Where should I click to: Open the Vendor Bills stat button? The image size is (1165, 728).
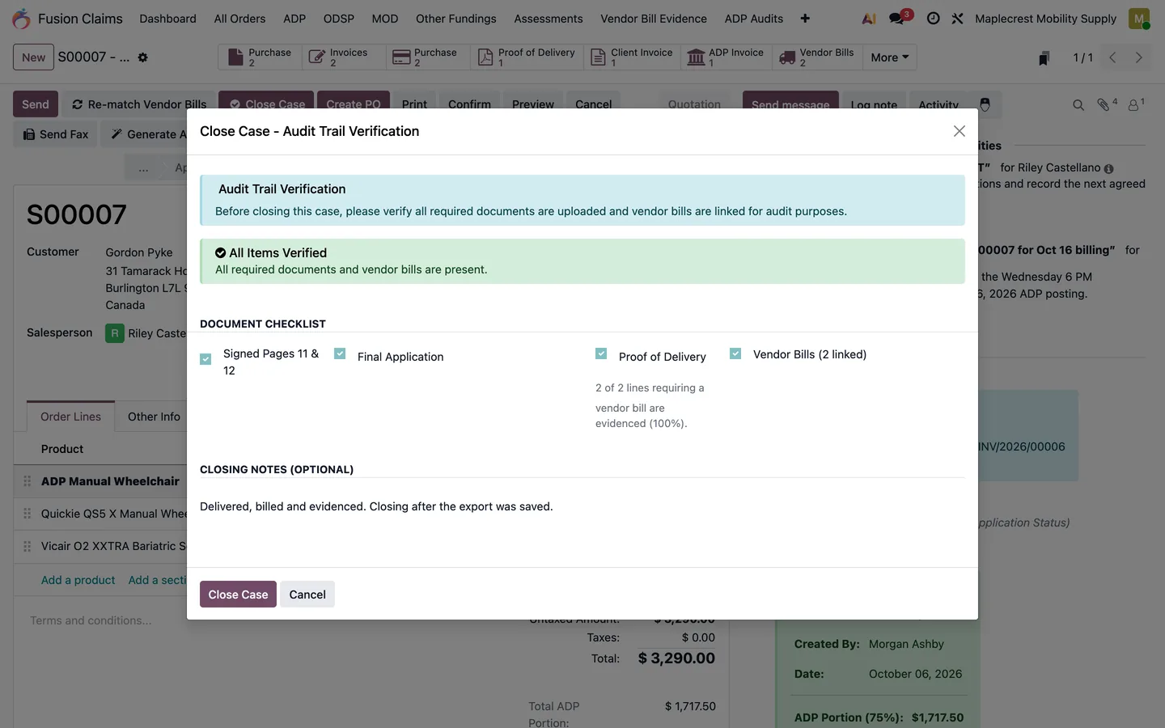pos(816,57)
